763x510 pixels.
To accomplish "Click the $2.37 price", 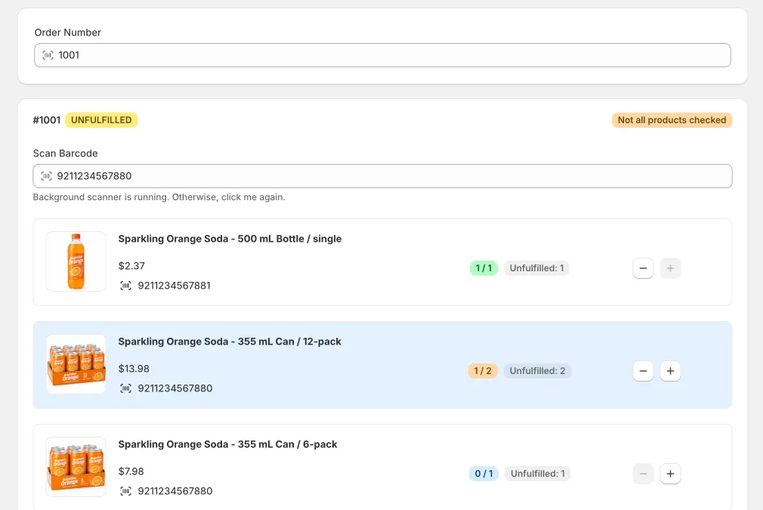I will click(131, 266).
